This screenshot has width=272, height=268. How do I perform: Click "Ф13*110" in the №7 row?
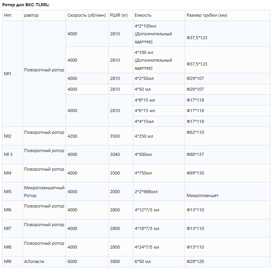[x=195, y=228]
